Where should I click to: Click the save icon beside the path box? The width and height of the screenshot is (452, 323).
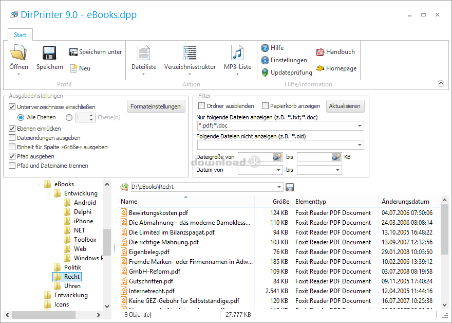290,187
